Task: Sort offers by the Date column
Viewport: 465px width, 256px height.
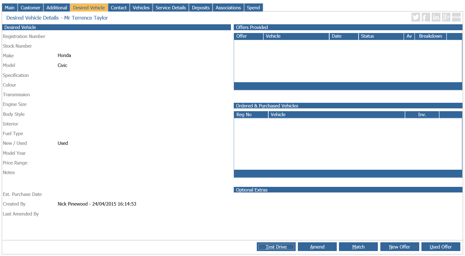Action: point(344,36)
